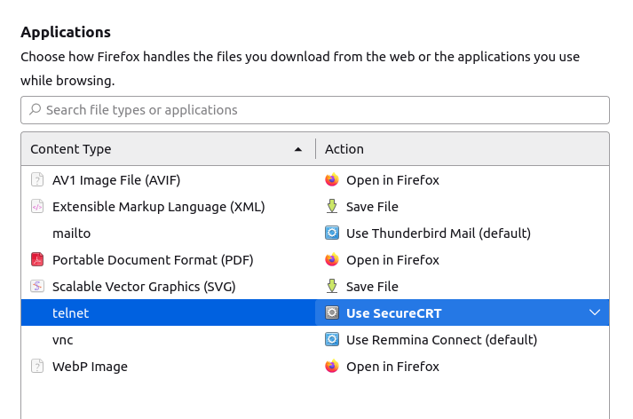Click the Remmina Connect action icon
This screenshot has width=633, height=419.
click(332, 340)
